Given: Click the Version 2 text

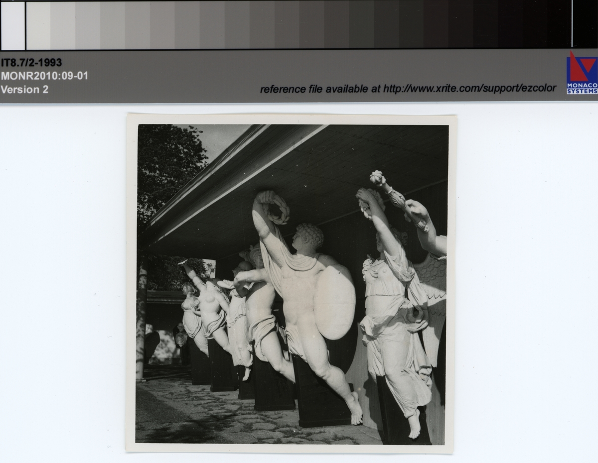Looking at the screenshot, I should pyautogui.click(x=25, y=90).
